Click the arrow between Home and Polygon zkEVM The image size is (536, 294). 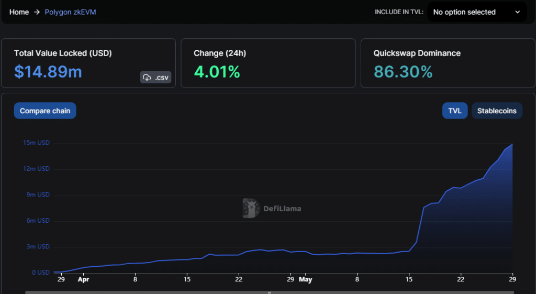tap(37, 12)
